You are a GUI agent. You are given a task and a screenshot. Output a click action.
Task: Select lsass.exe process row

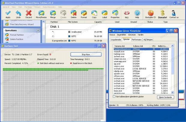click(141, 91)
